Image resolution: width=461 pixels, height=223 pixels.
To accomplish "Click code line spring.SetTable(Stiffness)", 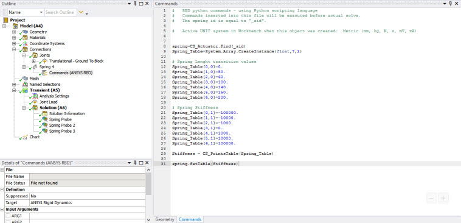I will 206,163.
